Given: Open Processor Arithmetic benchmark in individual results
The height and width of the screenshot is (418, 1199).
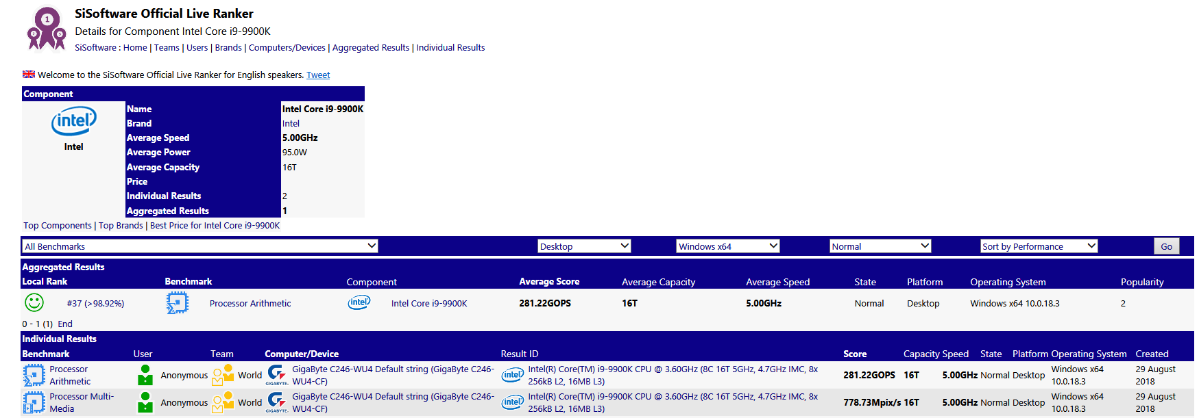Looking at the screenshot, I should 70,376.
